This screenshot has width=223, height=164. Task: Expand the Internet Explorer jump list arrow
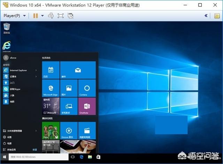click(36, 70)
